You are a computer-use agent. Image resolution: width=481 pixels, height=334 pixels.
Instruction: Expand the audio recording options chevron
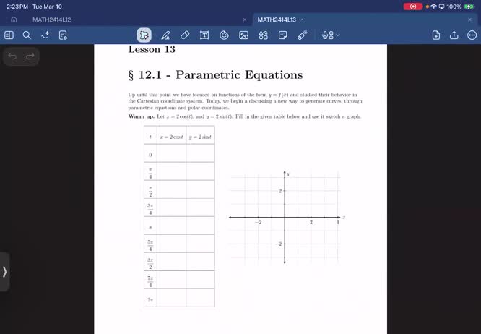pos(338,35)
